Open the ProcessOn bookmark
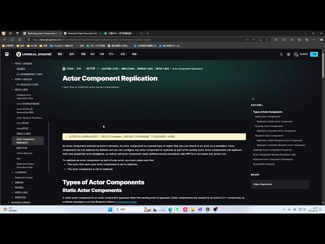Image resolution: width=325 pixels, height=244 pixels. click(61, 46)
